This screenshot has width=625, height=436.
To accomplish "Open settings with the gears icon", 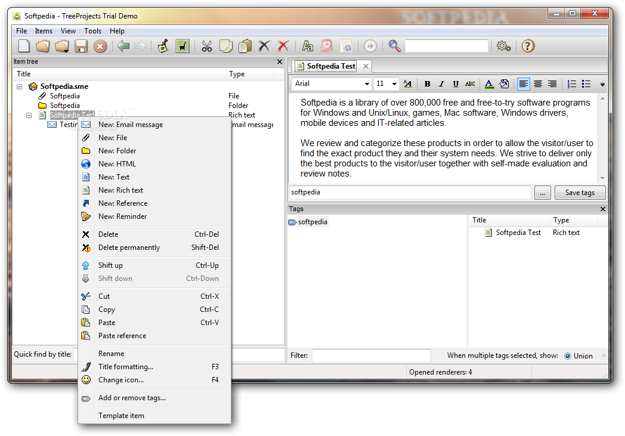I will (x=503, y=47).
